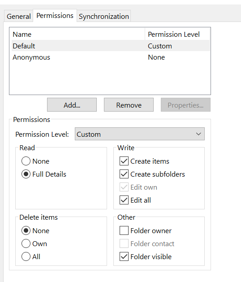Viewport: 241px width, 282px height.
Task: Click the Permission Level dropdown arrow
Action: tap(198, 134)
